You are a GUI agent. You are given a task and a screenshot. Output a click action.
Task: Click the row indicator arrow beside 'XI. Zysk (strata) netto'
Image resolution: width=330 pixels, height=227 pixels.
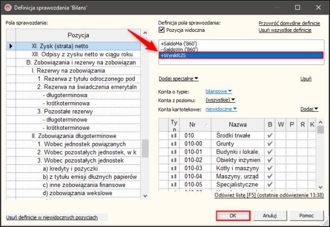pos(10,46)
